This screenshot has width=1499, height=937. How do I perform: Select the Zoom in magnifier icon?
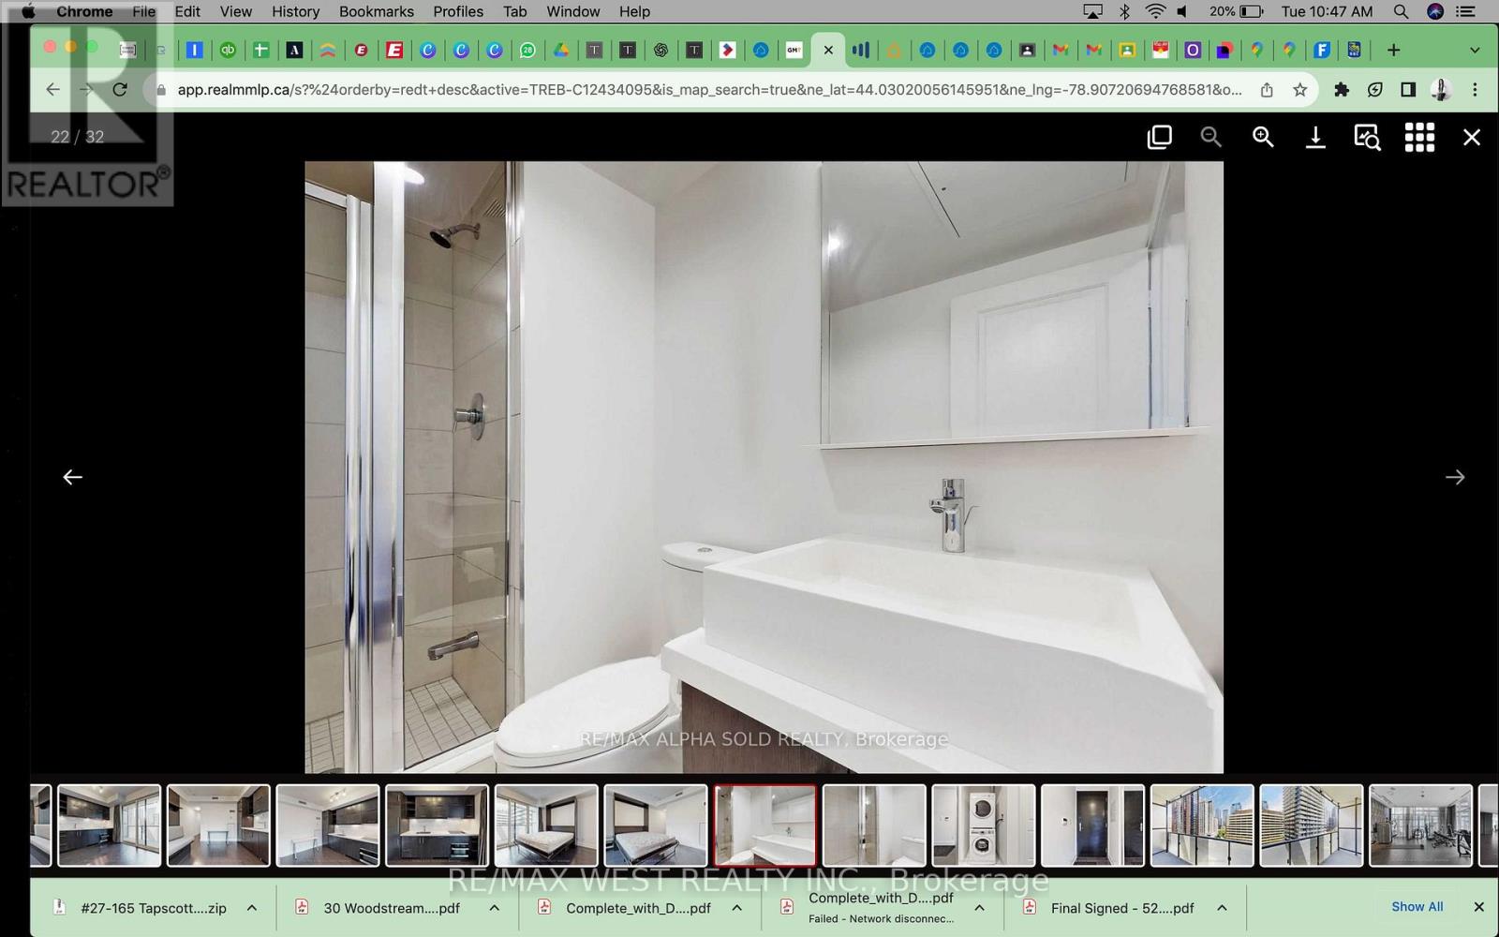pyautogui.click(x=1262, y=137)
